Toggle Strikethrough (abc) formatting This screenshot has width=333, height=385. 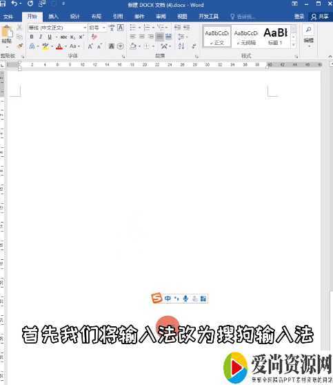pyautogui.click(x=63, y=37)
